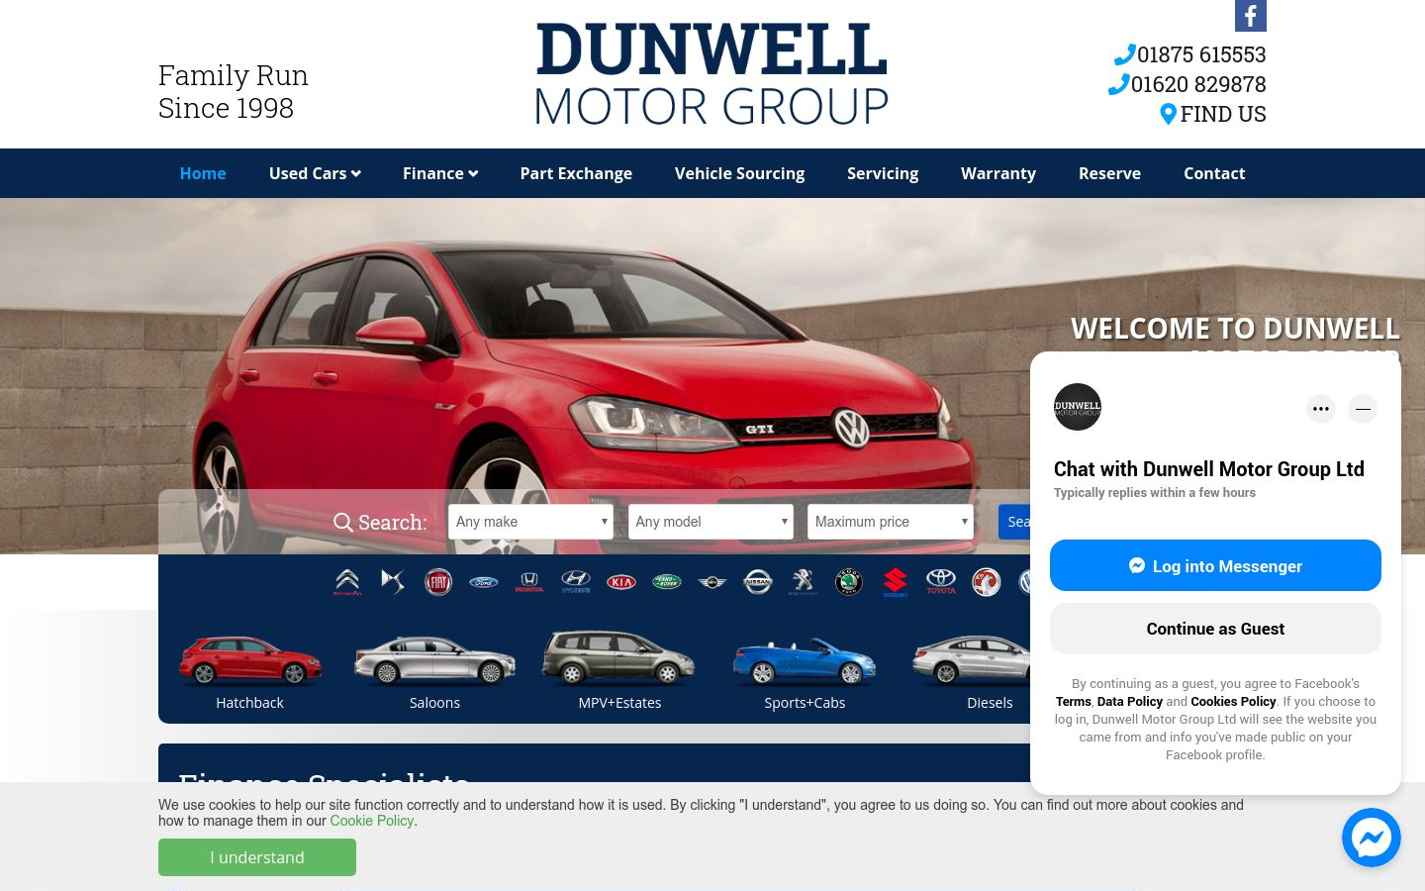
Task: Call the number 01620 829878
Action: pyautogui.click(x=1198, y=84)
